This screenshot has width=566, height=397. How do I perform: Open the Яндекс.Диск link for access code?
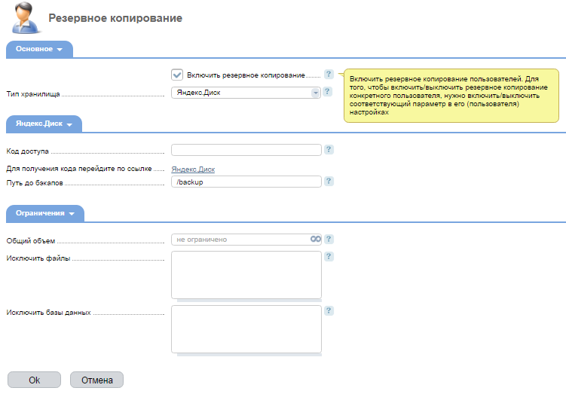pos(193,169)
